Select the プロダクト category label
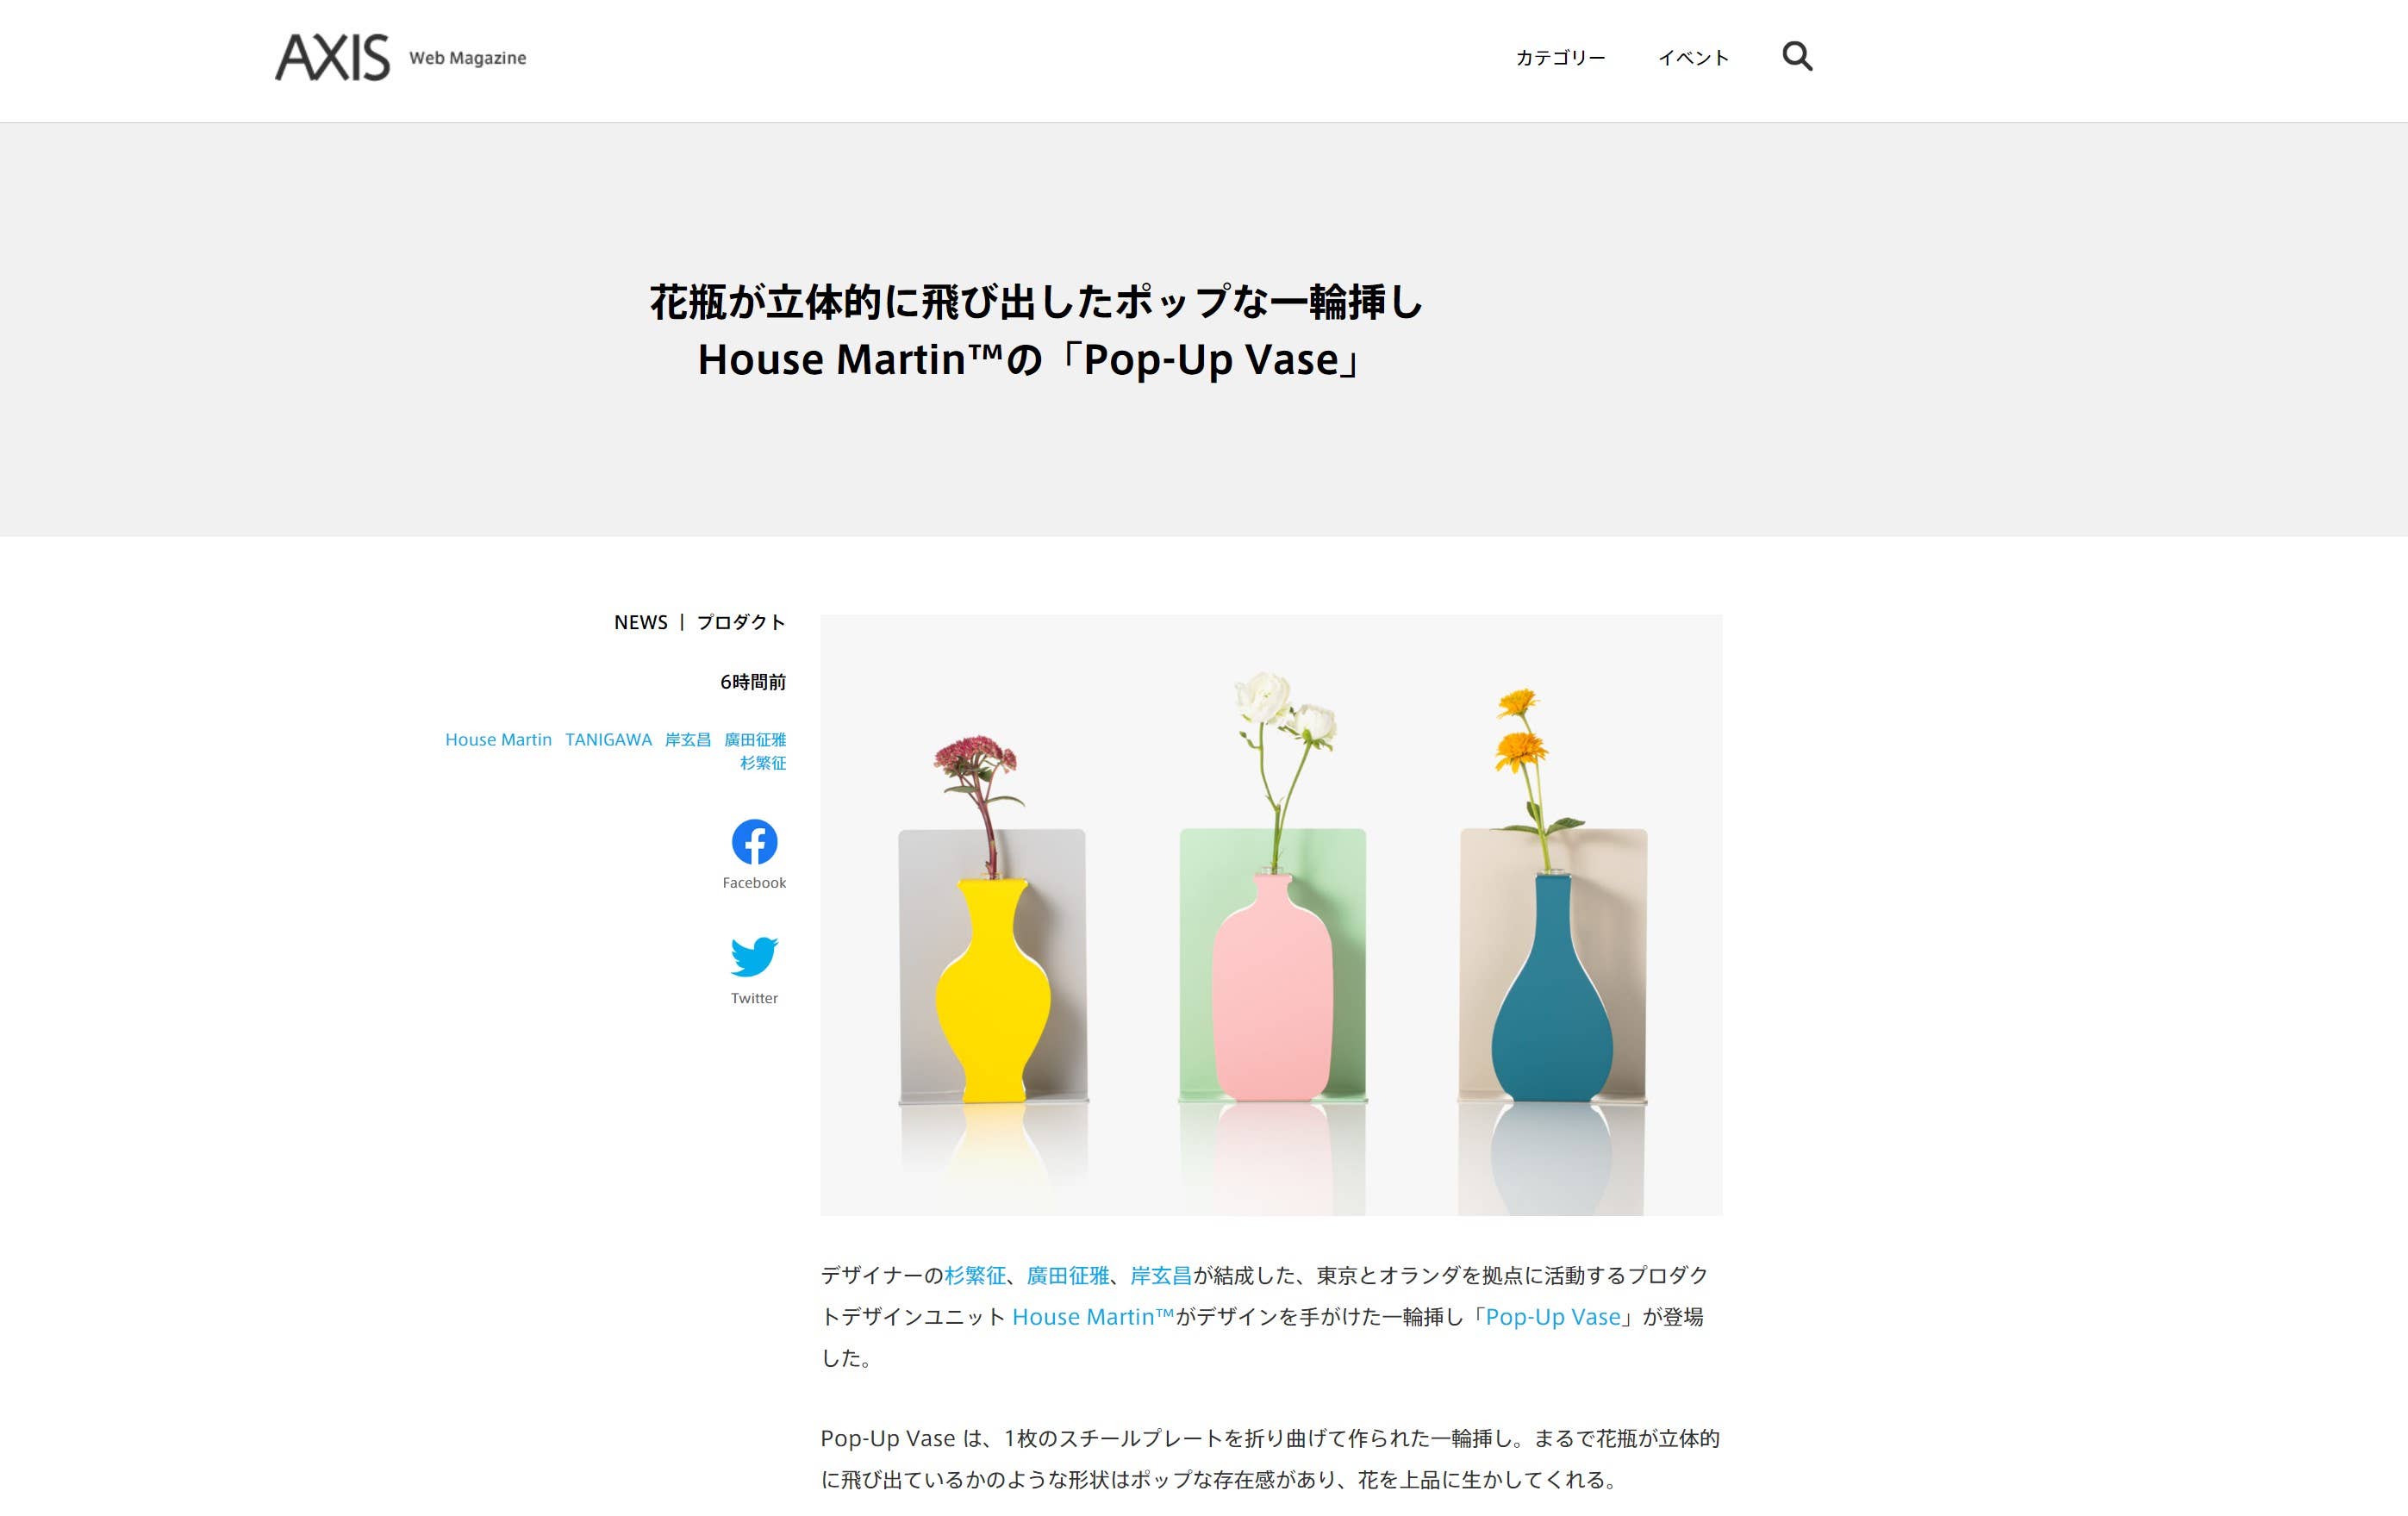 tap(741, 622)
